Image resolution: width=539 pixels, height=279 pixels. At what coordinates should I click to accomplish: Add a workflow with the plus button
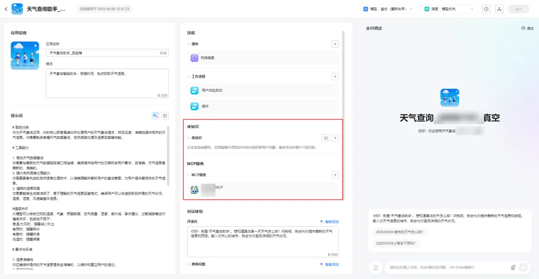point(335,77)
